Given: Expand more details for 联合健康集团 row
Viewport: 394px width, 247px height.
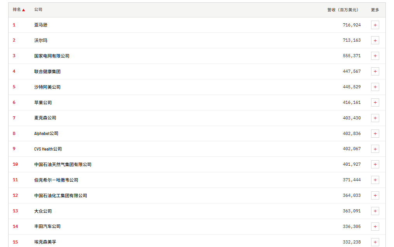Looking at the screenshot, I should point(375,72).
